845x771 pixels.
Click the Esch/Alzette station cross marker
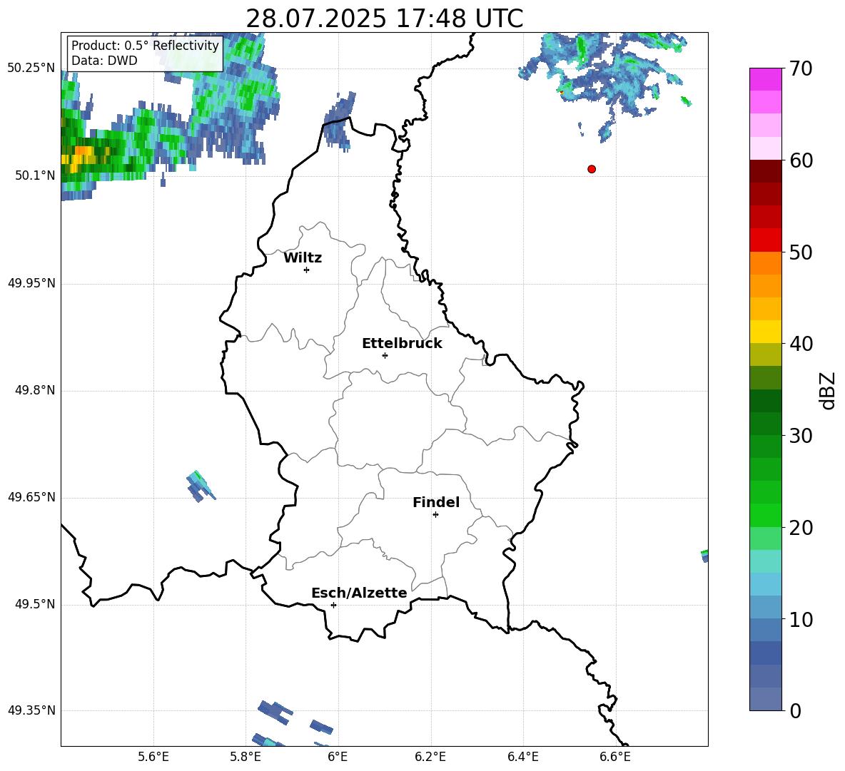coord(333,605)
